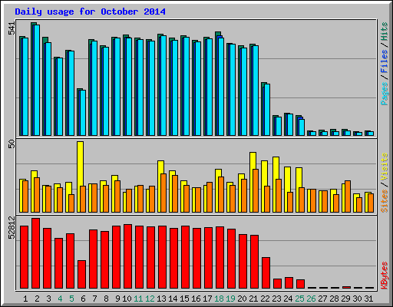Viewport: 393px width, 307px height.
Task: Click the red KBytes bar for day 2
Action: click(x=35, y=253)
